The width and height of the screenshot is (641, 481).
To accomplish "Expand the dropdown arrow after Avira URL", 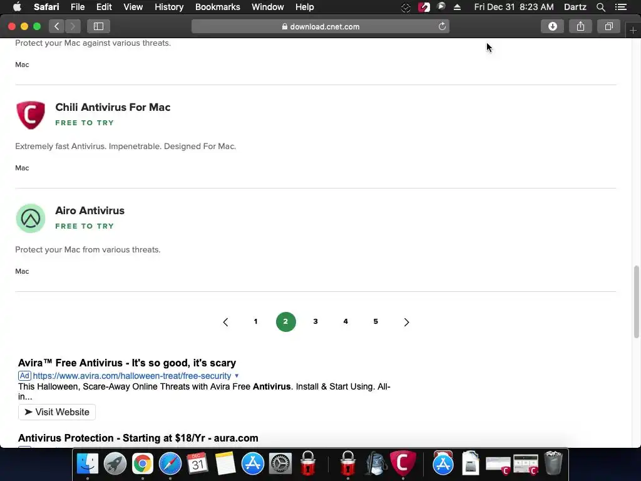I will [236, 376].
